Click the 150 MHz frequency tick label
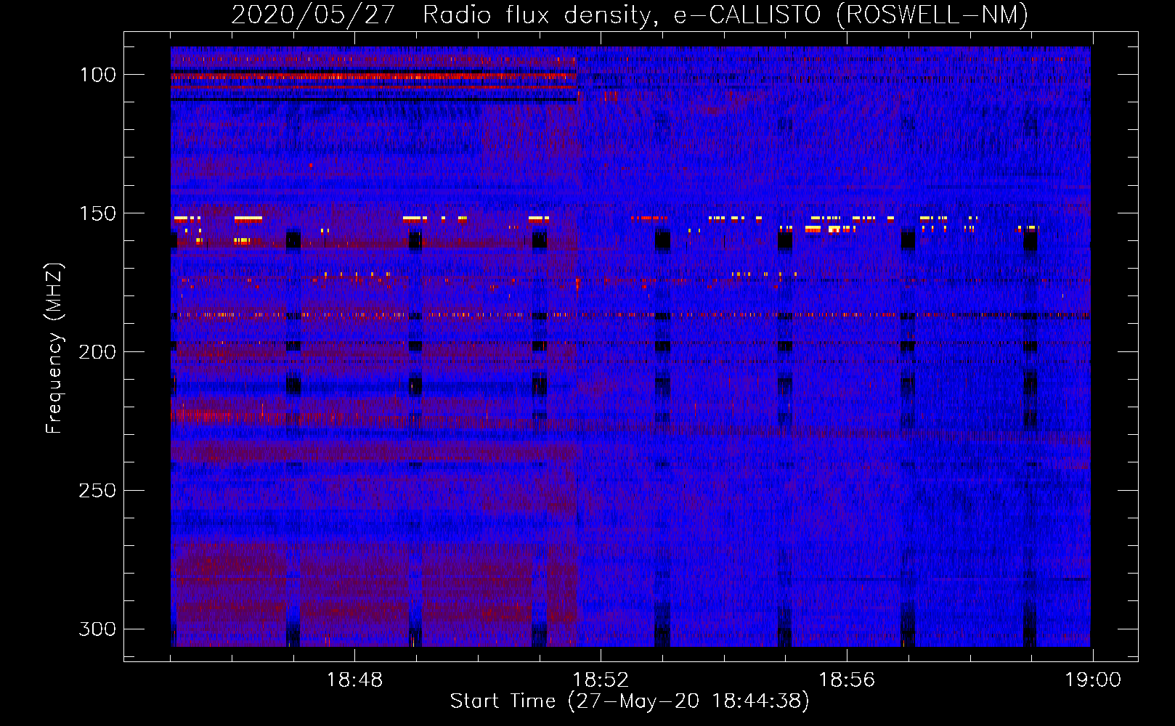 point(97,213)
